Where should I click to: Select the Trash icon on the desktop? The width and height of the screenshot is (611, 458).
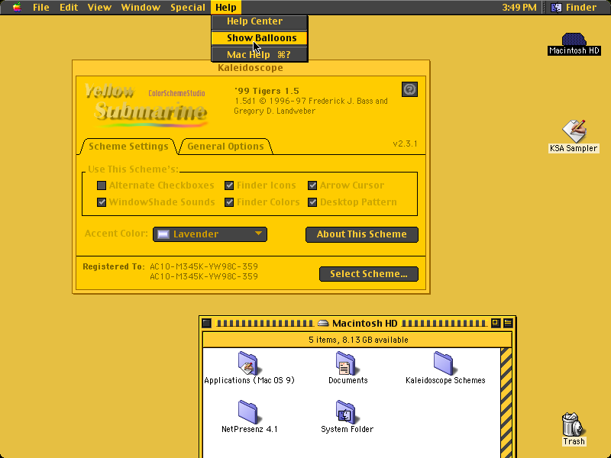pos(574,424)
